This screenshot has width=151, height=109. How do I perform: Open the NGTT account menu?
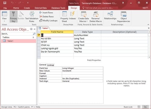click(x=146, y=8)
